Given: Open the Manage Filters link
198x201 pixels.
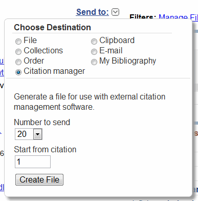Looking at the screenshot, I should [x=178, y=17].
